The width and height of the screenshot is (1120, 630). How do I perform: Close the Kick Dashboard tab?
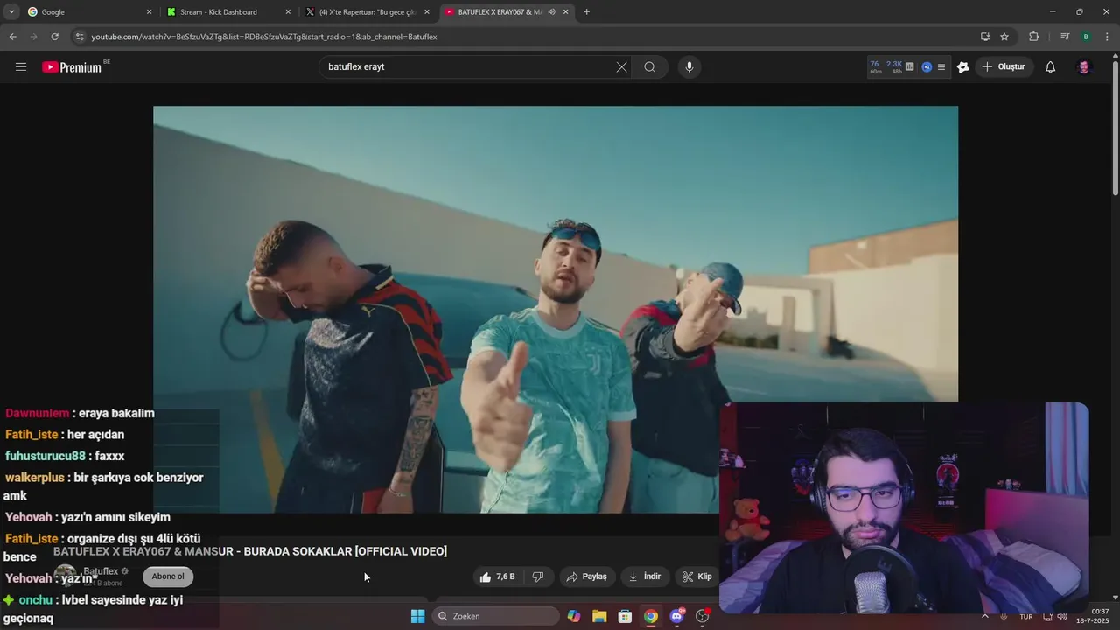point(288,12)
